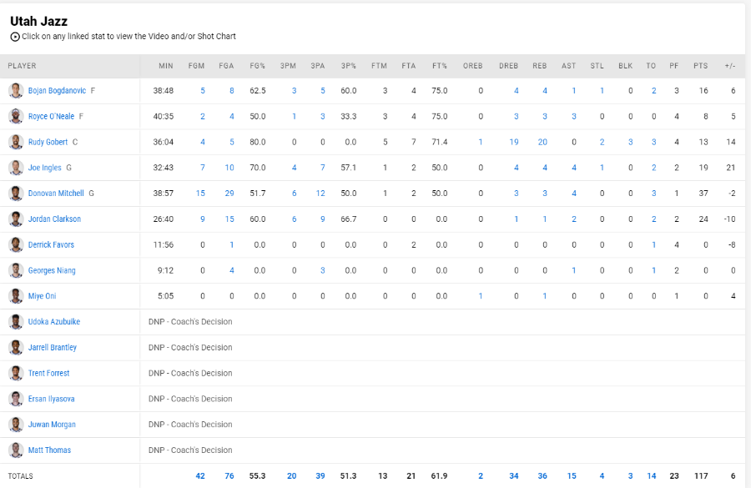
Task: Open Royce O'Neale player link
Action: click(51, 117)
